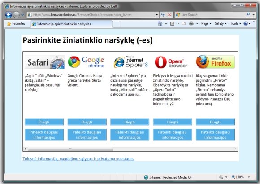Click Diegti under Firefox
The width and height of the screenshot is (260, 184).
pyautogui.click(x=215, y=122)
